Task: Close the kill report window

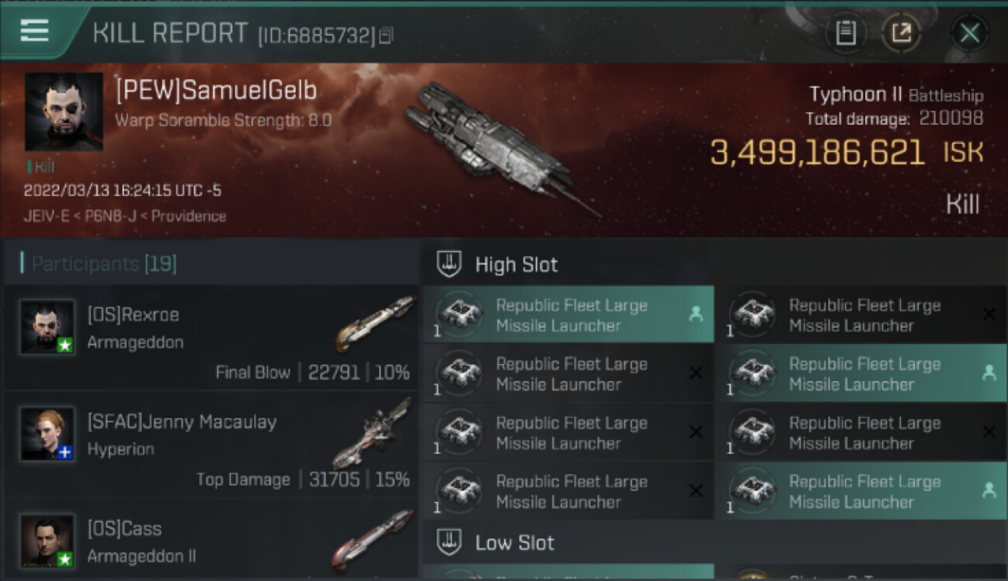Action: [x=969, y=33]
